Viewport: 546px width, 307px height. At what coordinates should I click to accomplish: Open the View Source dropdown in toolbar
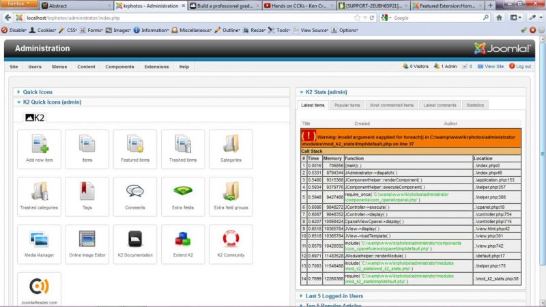311,30
